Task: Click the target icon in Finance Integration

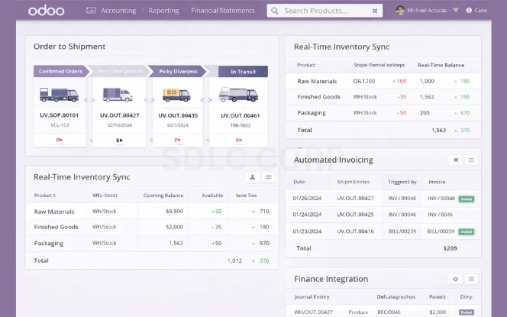Action: 455,279
